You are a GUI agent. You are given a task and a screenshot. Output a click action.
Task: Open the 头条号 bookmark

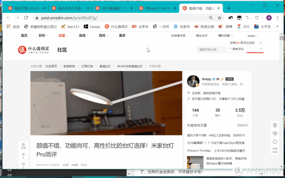140,27
